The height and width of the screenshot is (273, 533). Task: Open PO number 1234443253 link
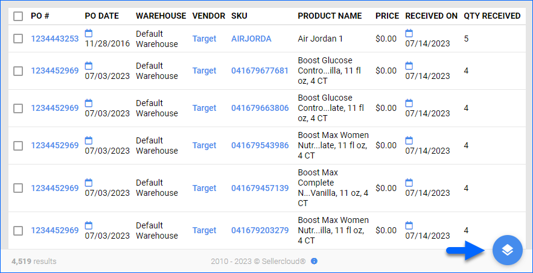[55, 39]
